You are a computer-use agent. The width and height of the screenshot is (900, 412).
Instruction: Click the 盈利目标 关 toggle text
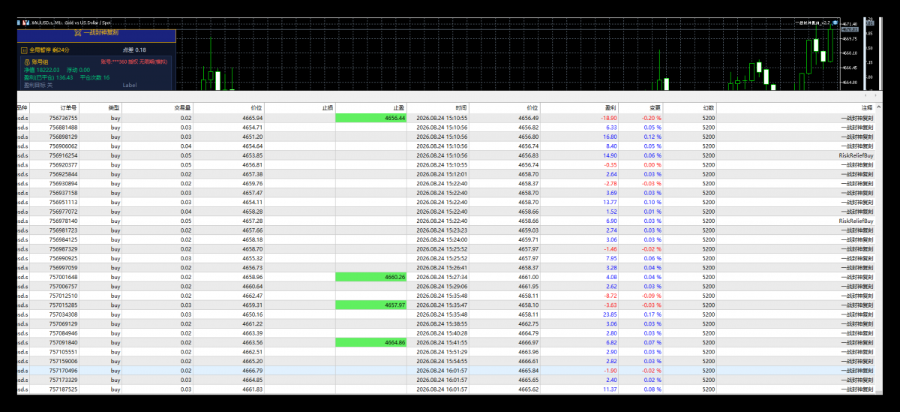39,86
